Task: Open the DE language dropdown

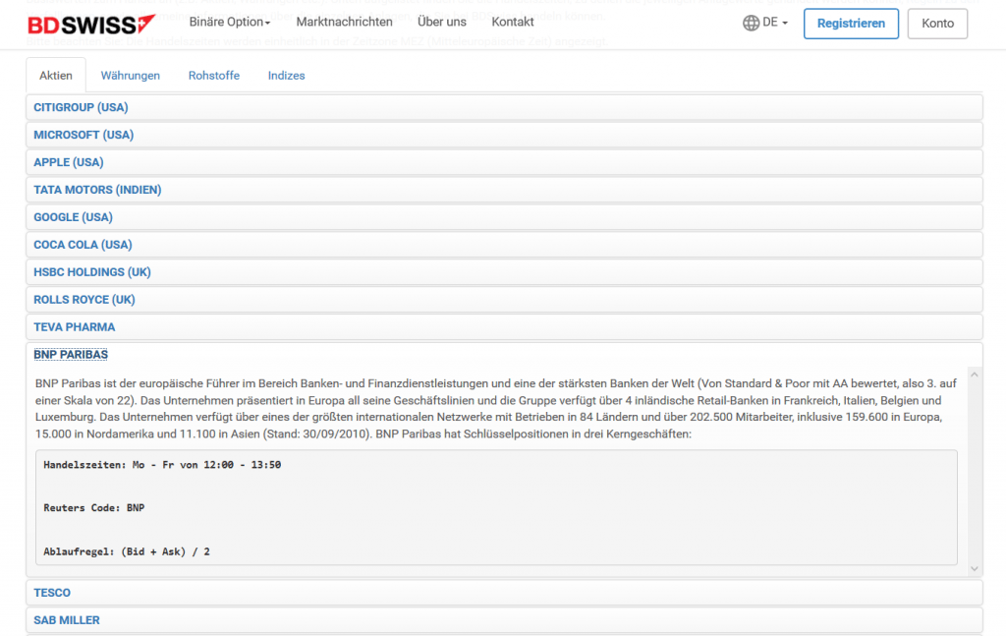Action: click(x=774, y=23)
